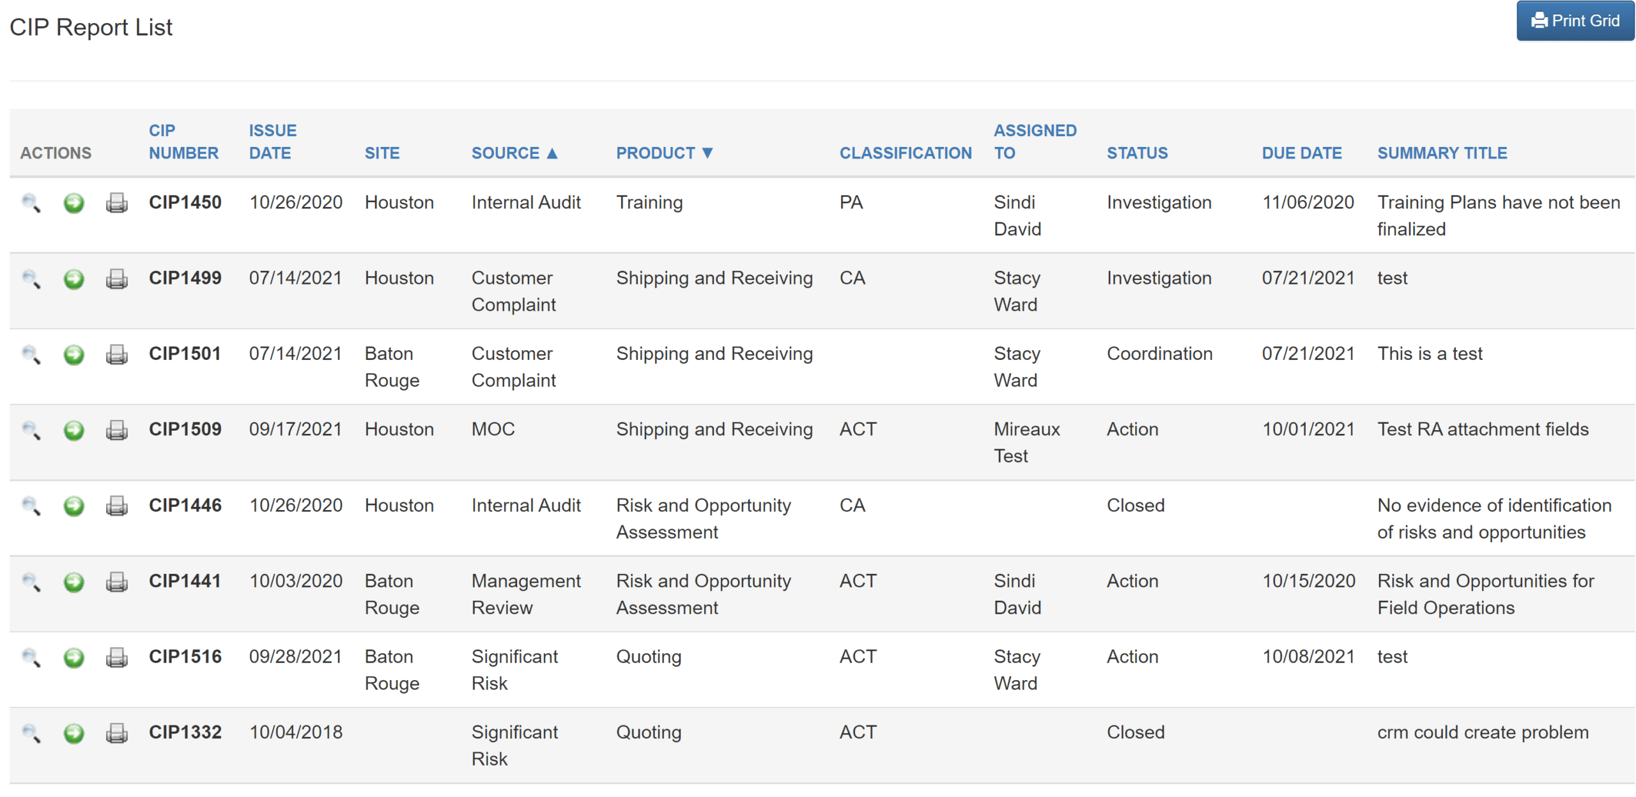The image size is (1636, 797).
Task: Click the magnifier icon for CIP1516
Action: tap(31, 657)
